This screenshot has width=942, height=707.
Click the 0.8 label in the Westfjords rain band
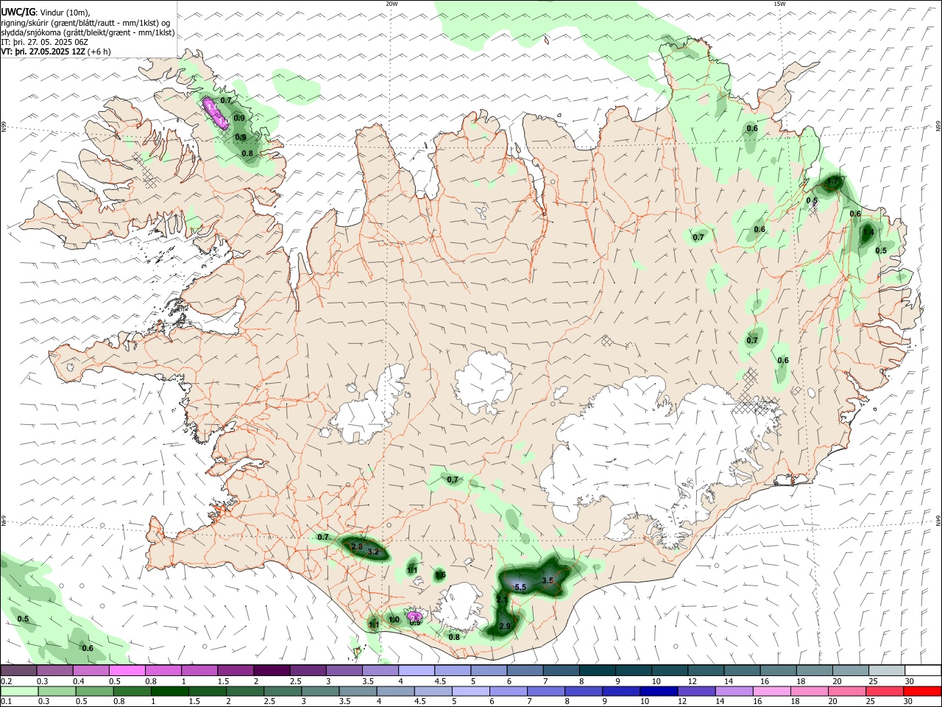(x=247, y=154)
